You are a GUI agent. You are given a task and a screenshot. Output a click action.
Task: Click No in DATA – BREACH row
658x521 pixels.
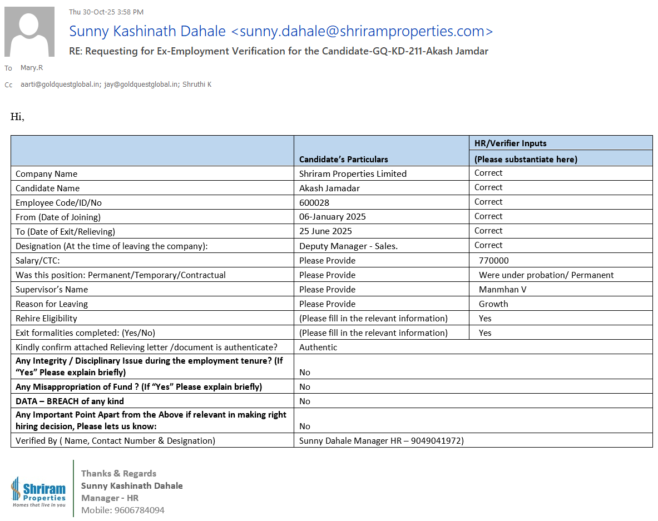tap(305, 401)
